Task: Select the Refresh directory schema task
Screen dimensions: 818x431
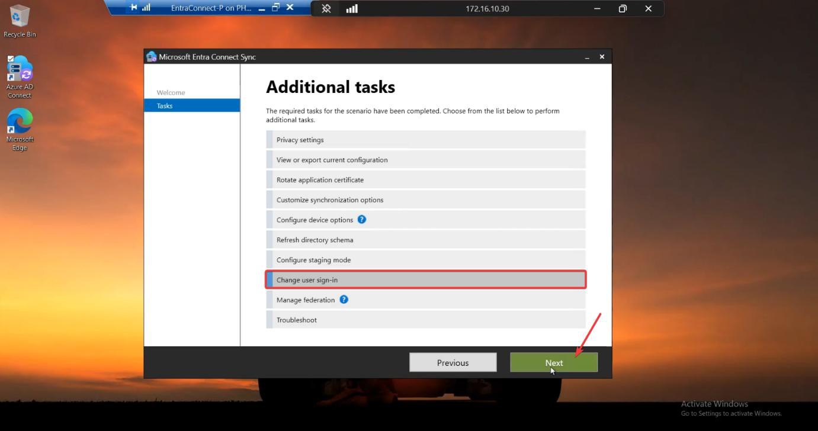Action: [x=426, y=240]
